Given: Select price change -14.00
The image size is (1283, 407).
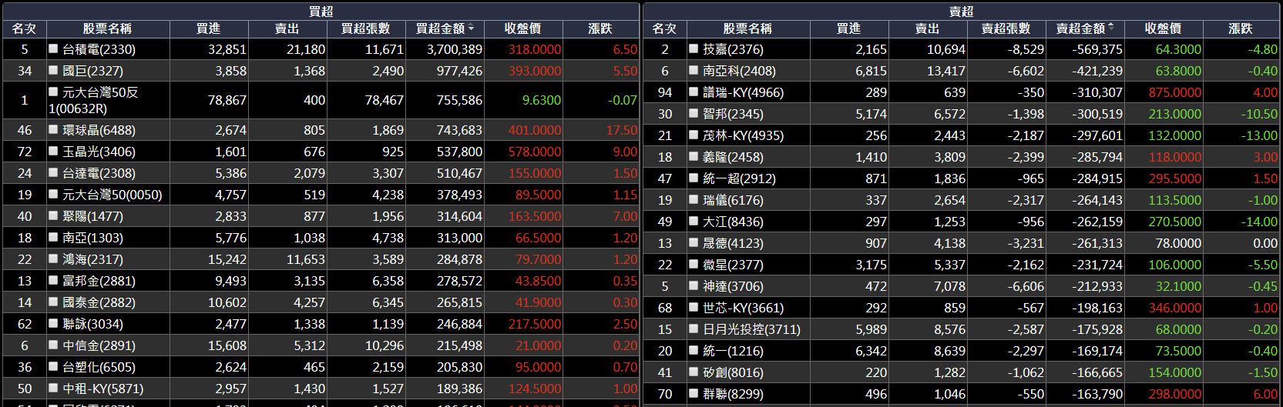Looking at the screenshot, I should (x=1260, y=222).
